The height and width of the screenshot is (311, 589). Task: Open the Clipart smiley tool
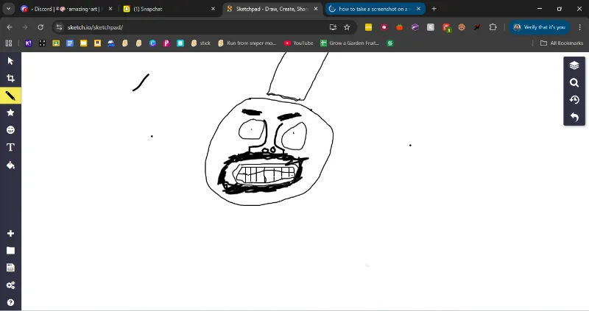point(10,130)
